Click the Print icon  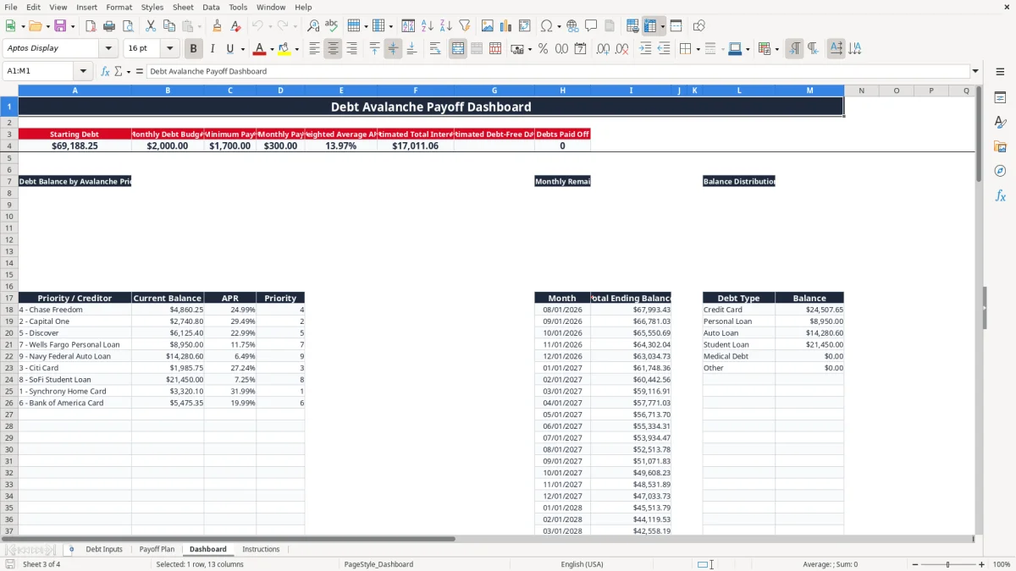point(109,26)
